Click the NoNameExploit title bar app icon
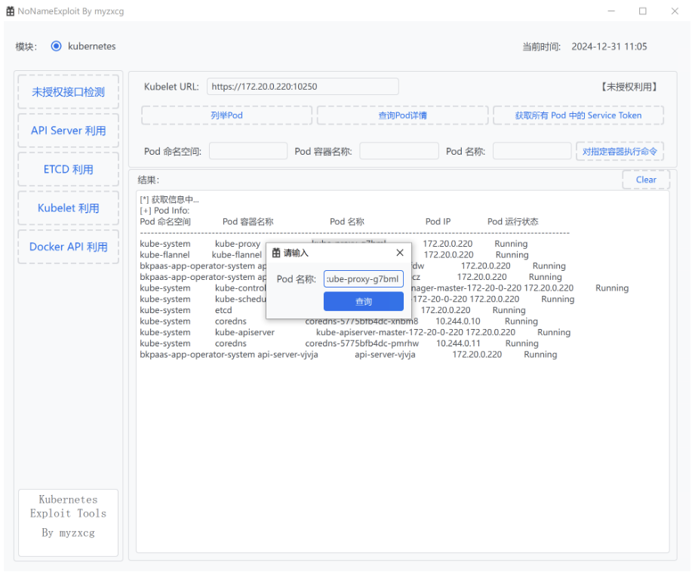 coord(11,11)
